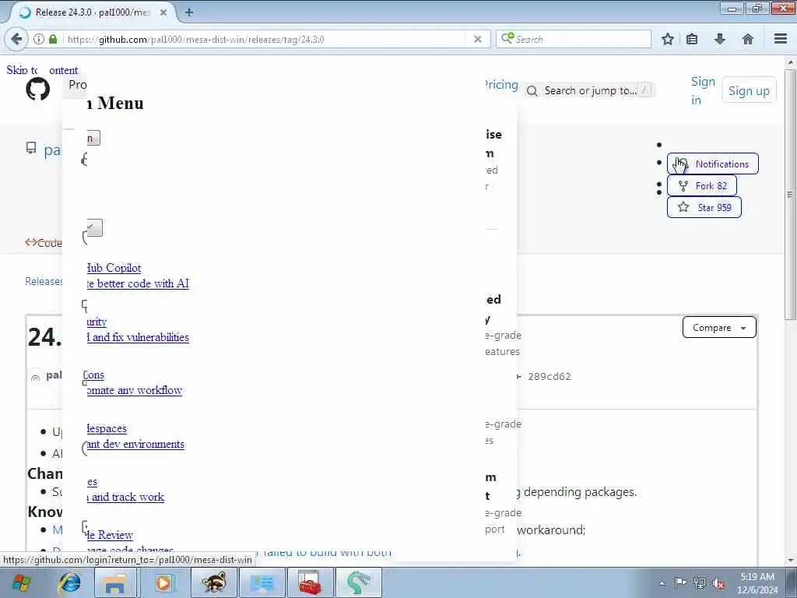The width and height of the screenshot is (797, 598).
Task: Close the Release 24.3.0 tab
Action: tap(163, 12)
